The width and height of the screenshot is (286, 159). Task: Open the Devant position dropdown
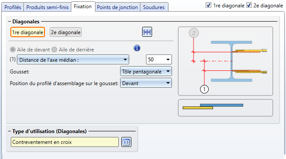coord(146,83)
